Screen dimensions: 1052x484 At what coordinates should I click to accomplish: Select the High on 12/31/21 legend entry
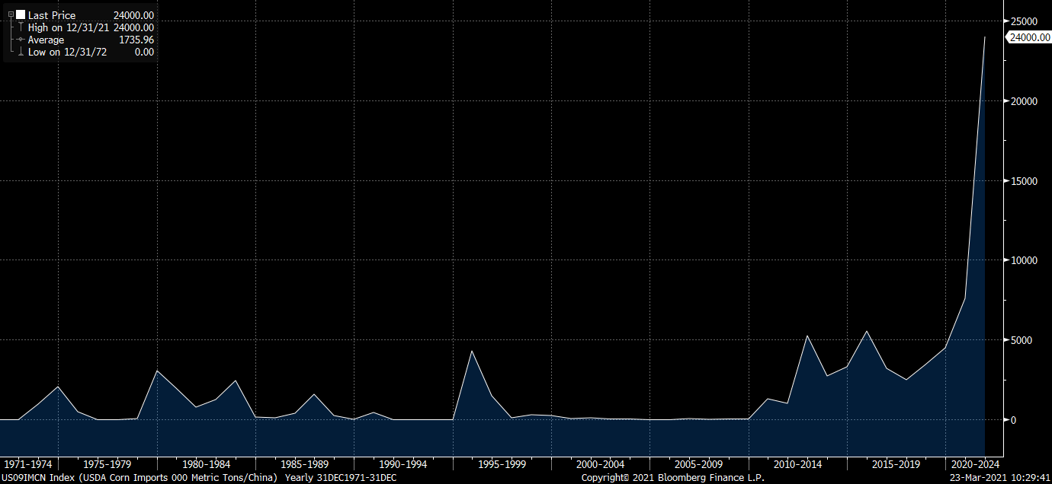click(69, 27)
